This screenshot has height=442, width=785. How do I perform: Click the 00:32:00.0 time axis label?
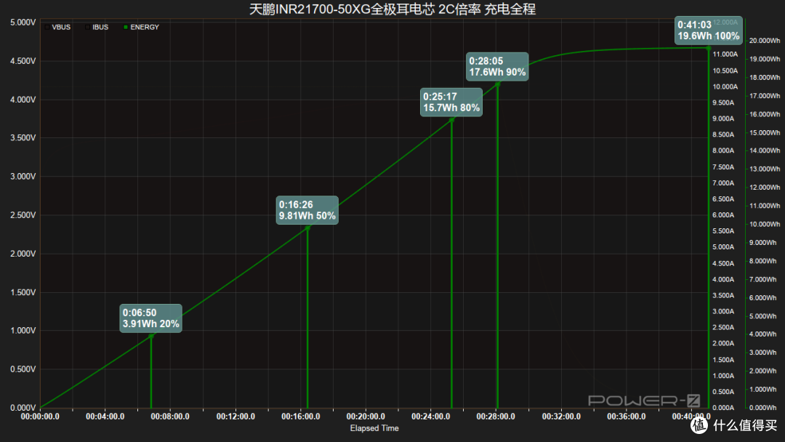561,417
